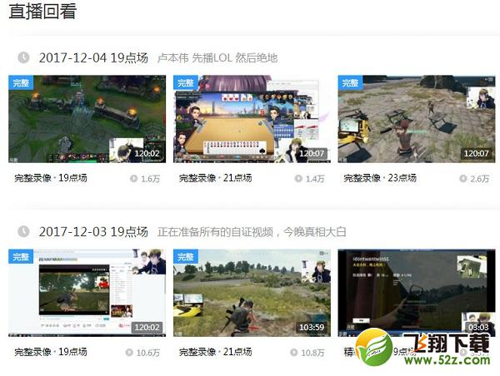500x376 pixels.
Task: Click the clock icon beside 2017-12-03 19点场
Action: pyautogui.click(x=23, y=231)
